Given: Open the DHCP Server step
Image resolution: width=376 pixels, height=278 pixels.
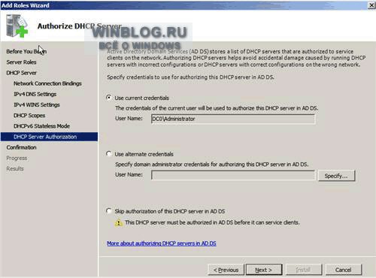Looking at the screenshot, I should (22, 73).
